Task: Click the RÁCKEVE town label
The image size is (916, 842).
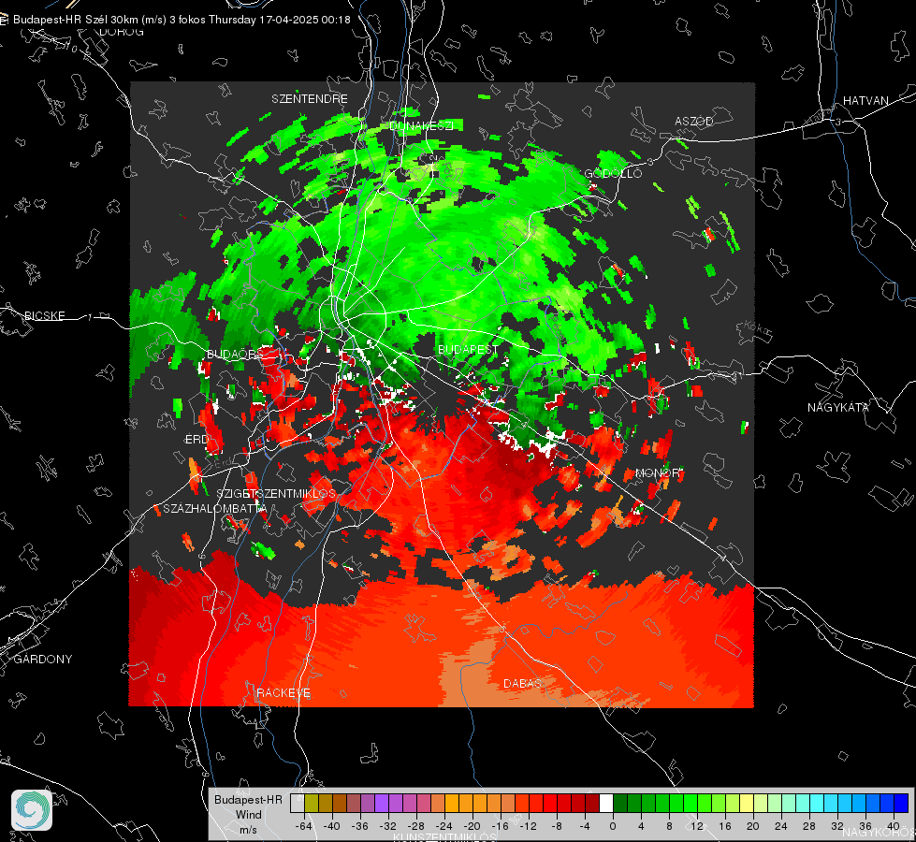Action: click(x=284, y=692)
